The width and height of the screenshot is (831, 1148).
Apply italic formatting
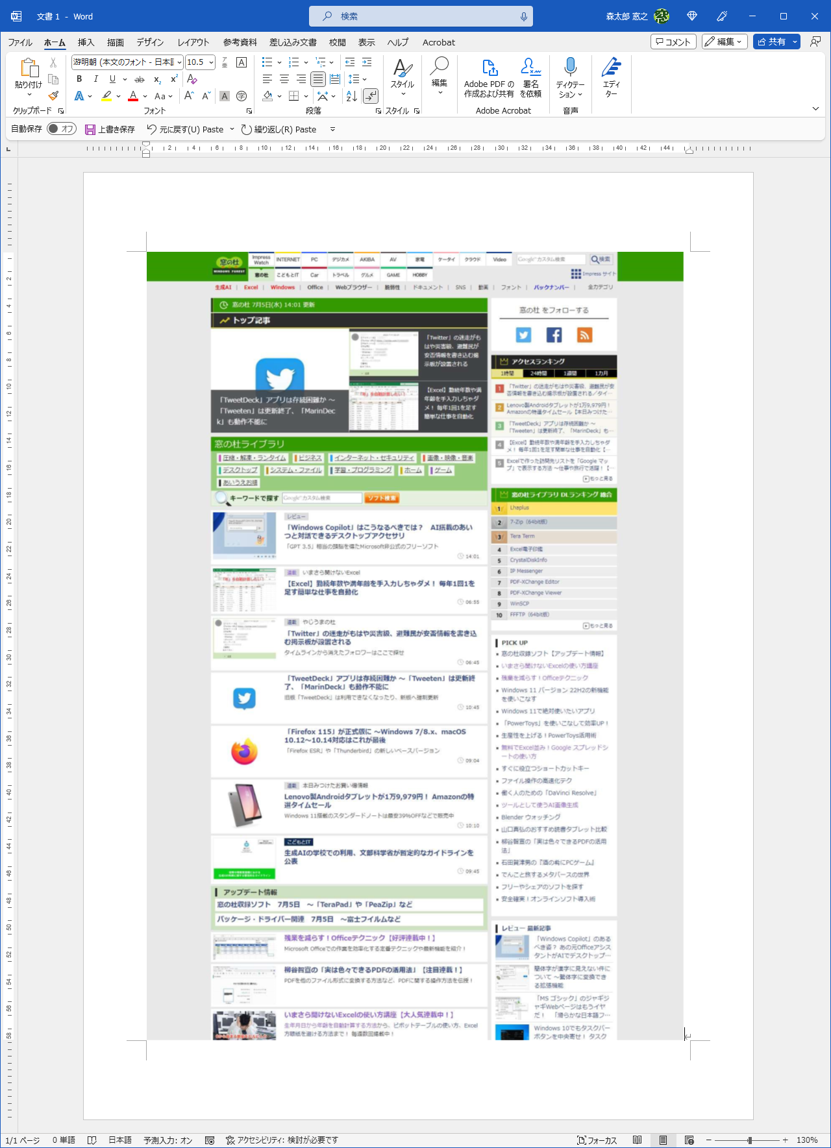96,79
